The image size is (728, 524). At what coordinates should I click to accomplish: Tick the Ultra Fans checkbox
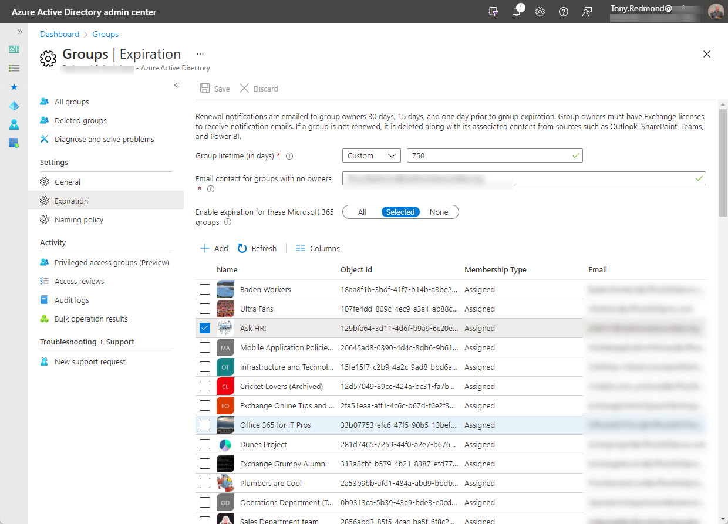[x=204, y=309]
